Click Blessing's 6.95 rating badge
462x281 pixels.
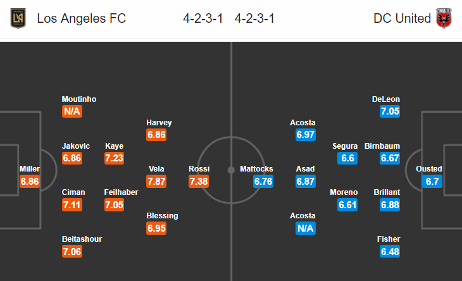(156, 228)
